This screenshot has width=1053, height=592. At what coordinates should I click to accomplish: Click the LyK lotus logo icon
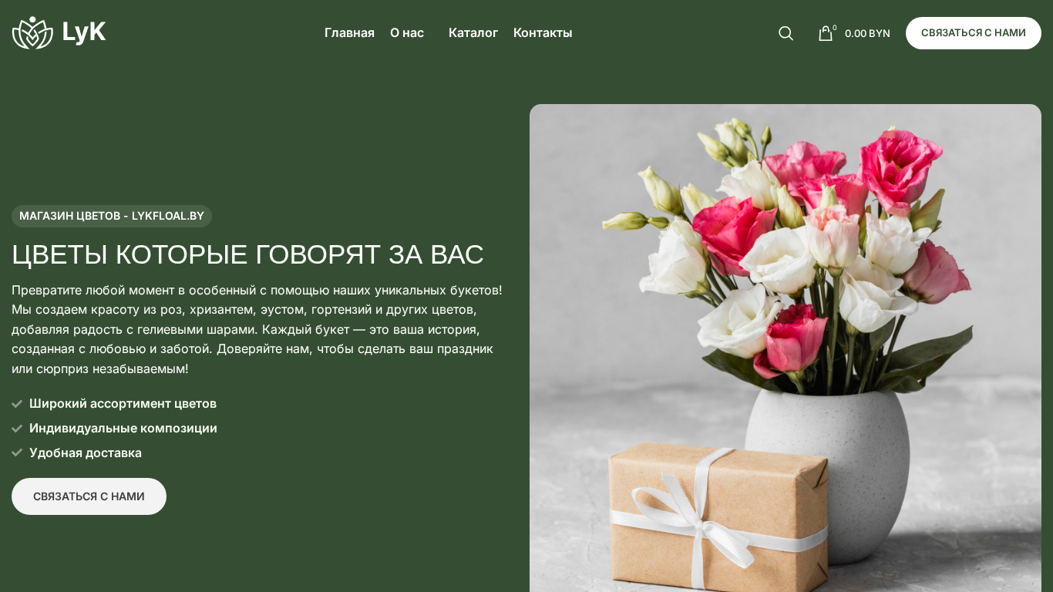pos(32,32)
